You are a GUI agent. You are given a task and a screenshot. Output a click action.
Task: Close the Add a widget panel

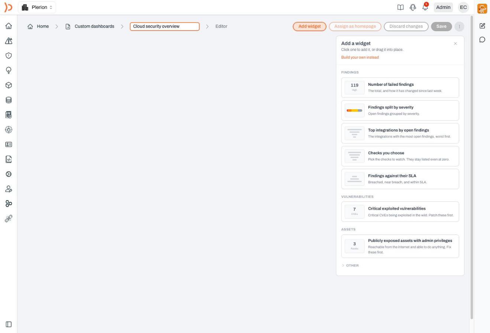click(x=455, y=43)
